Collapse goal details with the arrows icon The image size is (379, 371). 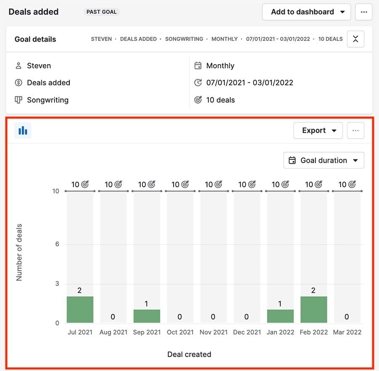pos(355,39)
